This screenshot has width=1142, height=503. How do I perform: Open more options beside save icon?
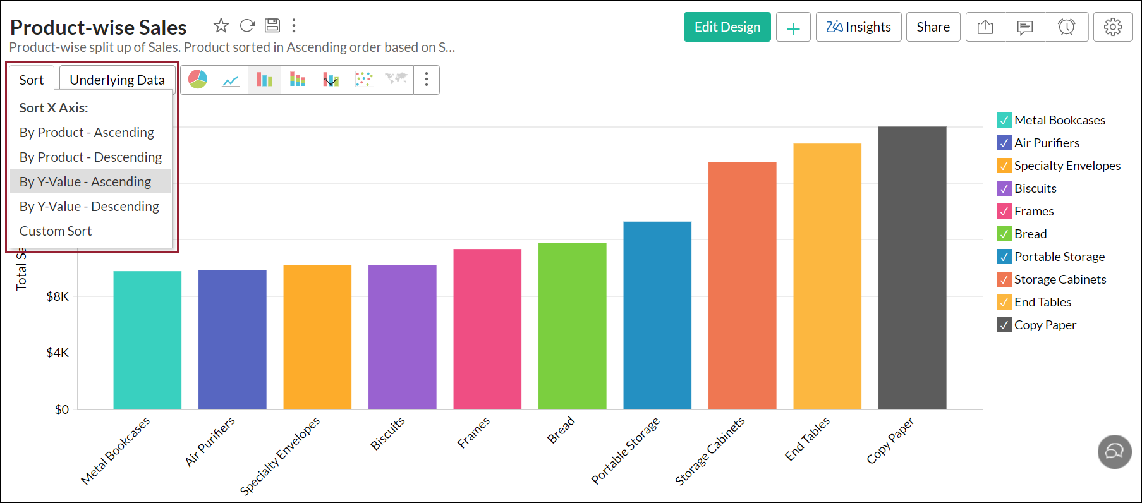point(294,26)
